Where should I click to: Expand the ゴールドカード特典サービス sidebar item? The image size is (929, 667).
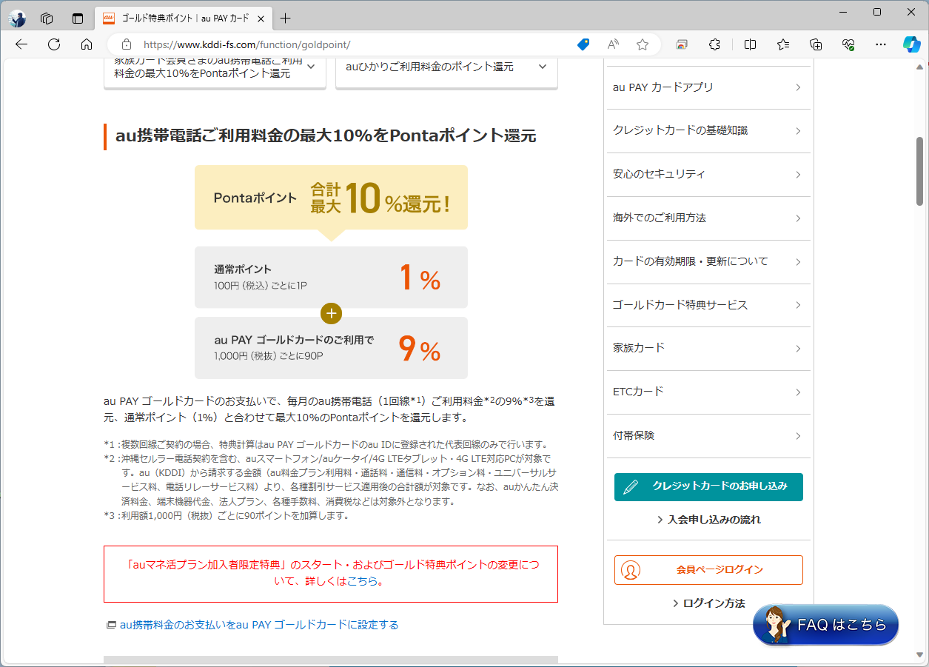pyautogui.click(x=708, y=305)
